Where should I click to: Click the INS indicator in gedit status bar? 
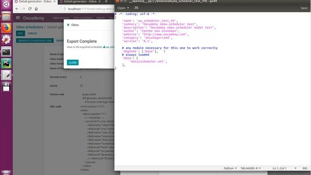305,168
